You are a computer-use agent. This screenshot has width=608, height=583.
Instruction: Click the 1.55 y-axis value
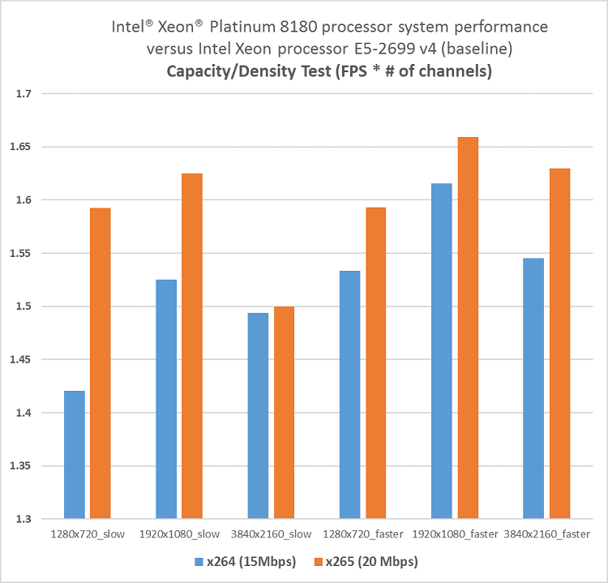[x=20, y=253]
